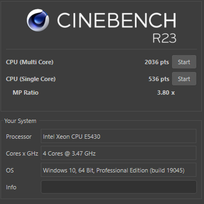Click the CPU (Multi Core) label
Image resolution: width=204 pixels, height=204 pixels.
coord(30,62)
